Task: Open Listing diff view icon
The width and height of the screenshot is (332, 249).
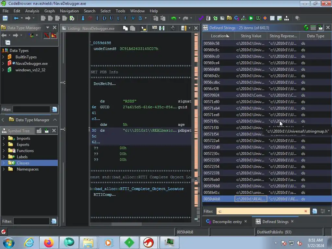Action: (x=162, y=28)
